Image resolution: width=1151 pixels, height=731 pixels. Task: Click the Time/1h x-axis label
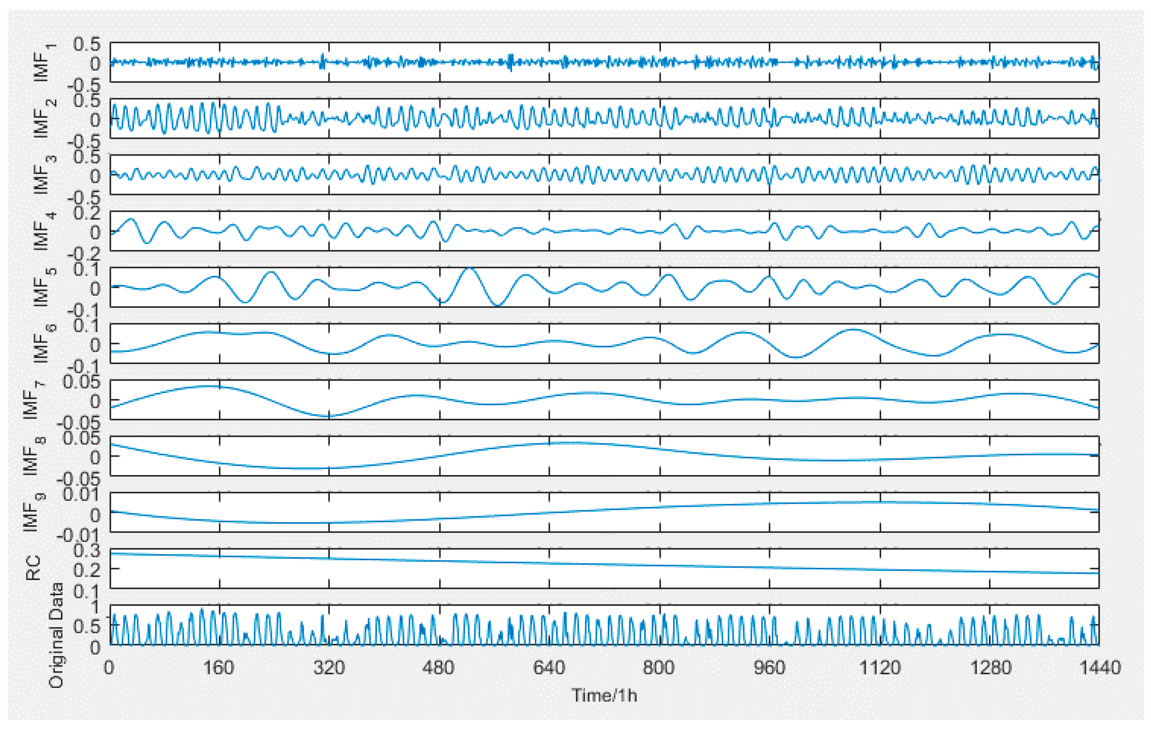coord(604,695)
